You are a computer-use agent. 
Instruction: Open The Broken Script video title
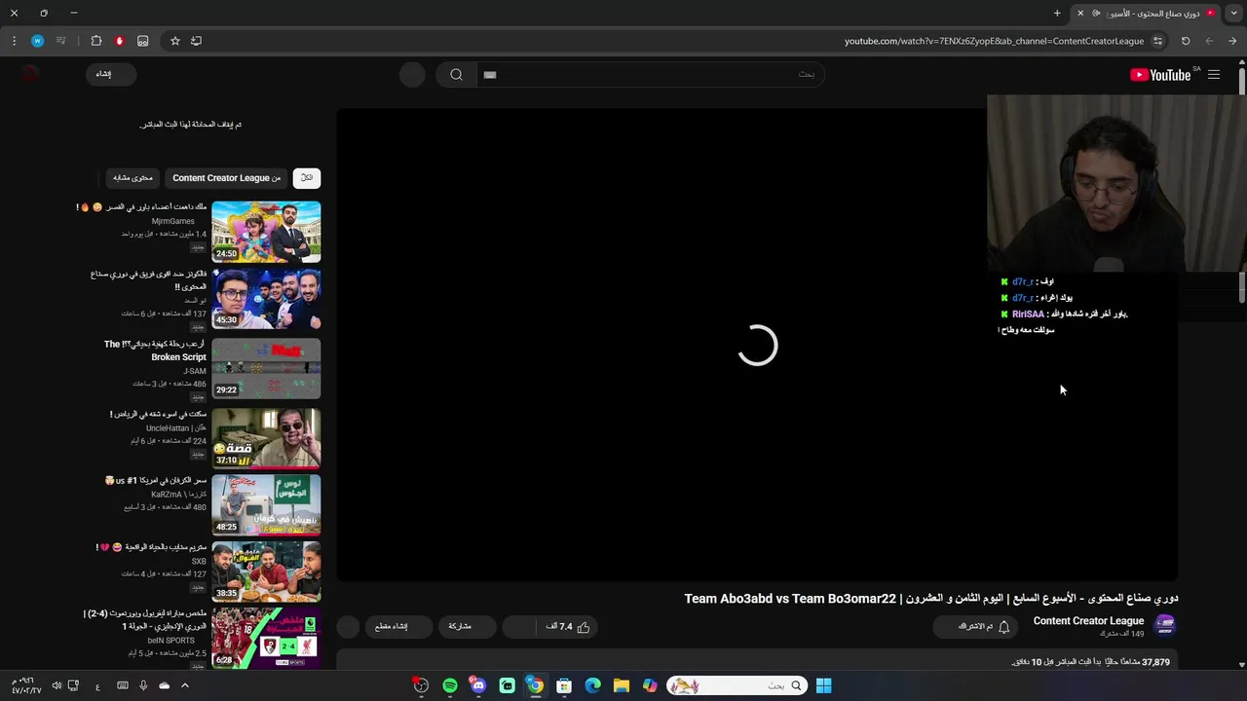(x=156, y=350)
